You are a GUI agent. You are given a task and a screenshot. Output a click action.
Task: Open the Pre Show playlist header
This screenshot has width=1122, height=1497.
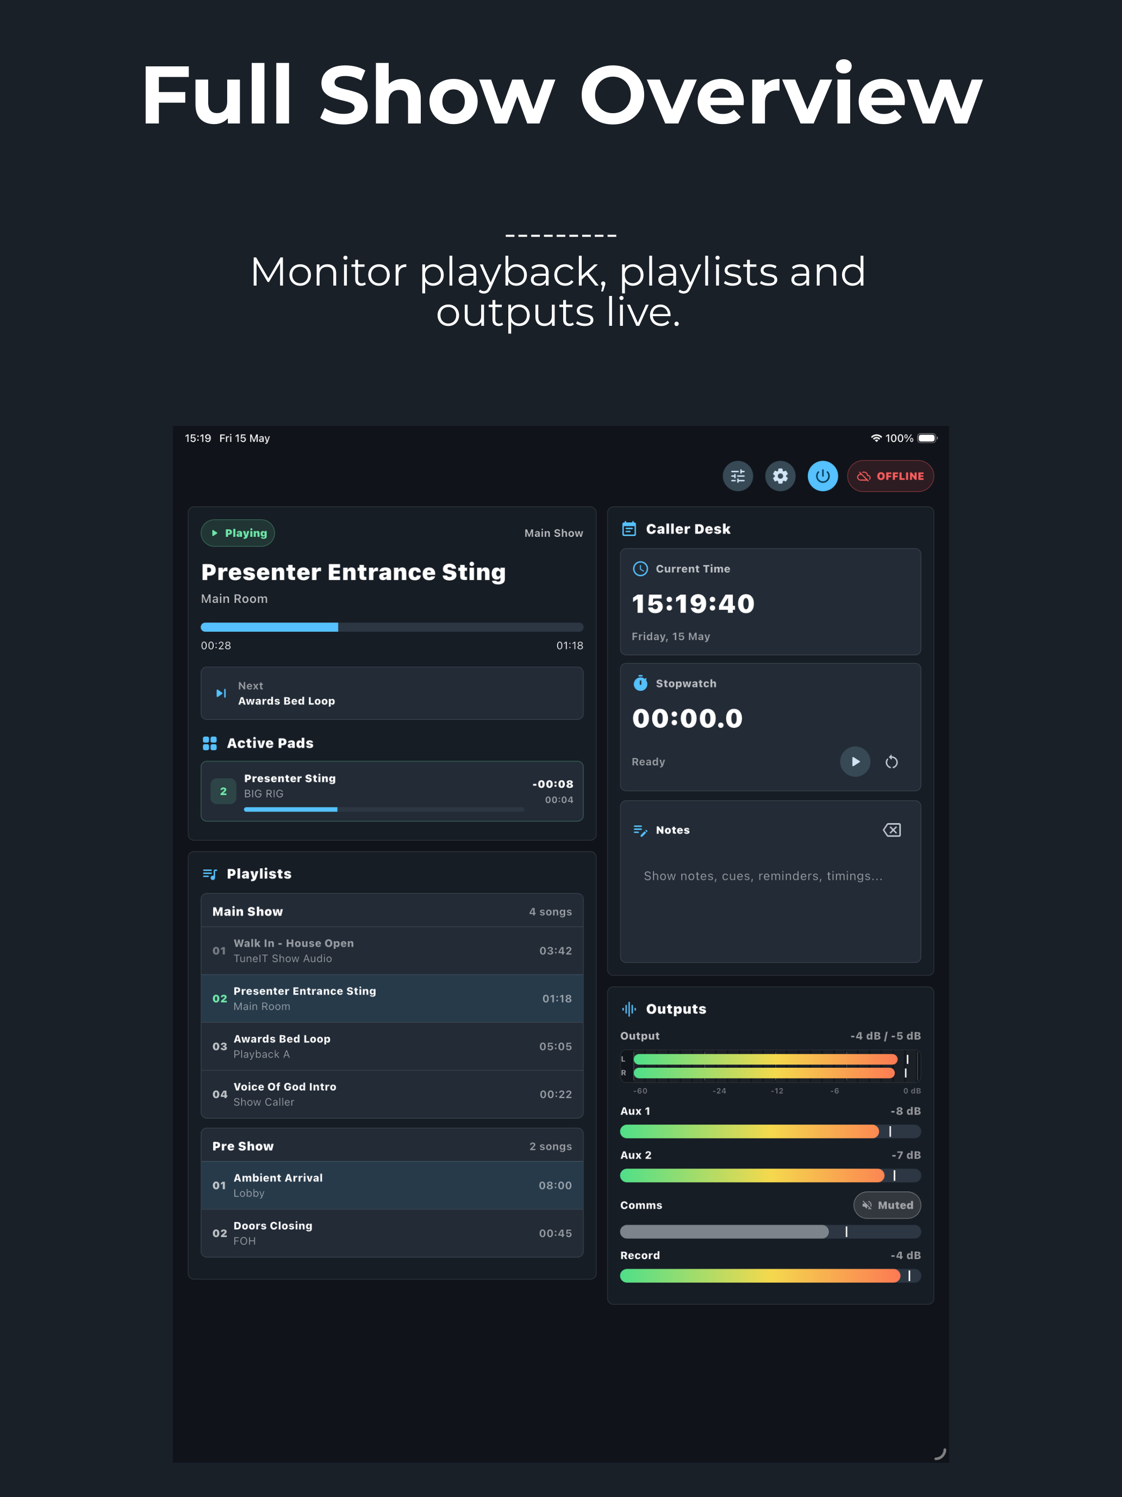pyautogui.click(x=391, y=1146)
